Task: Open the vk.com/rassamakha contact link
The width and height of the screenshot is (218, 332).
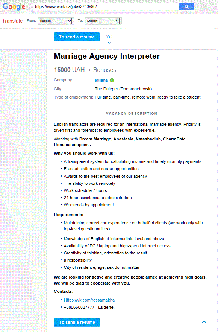Action: (x=89, y=300)
